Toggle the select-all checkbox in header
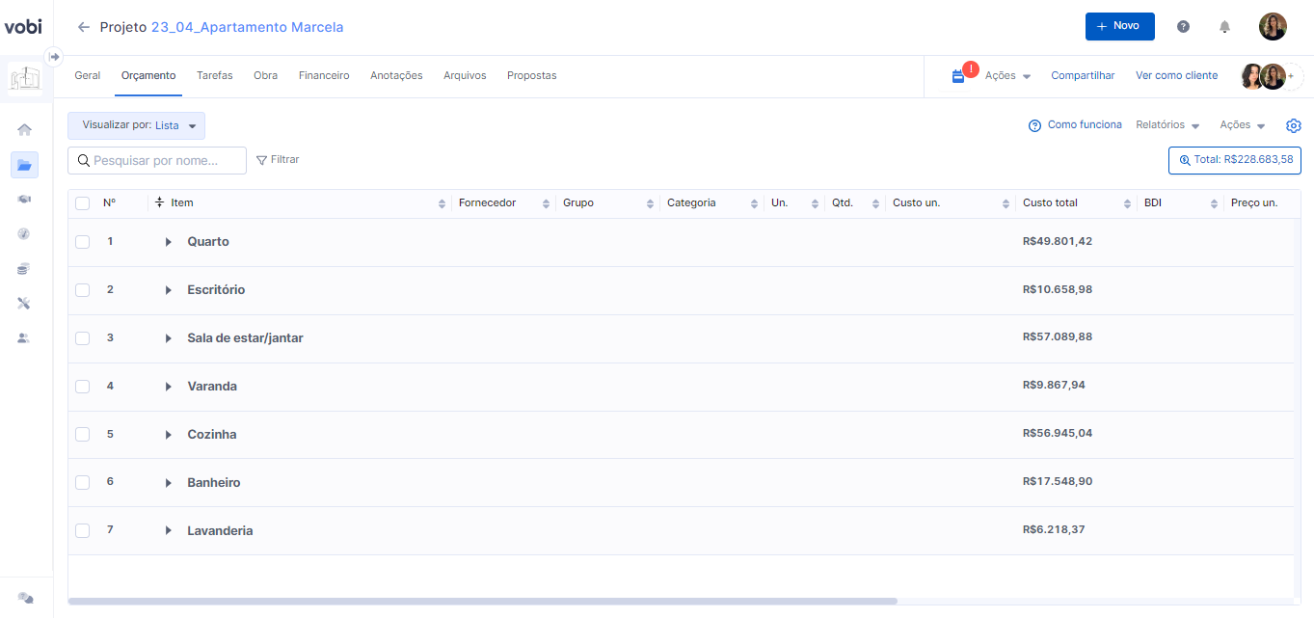This screenshot has width=1314, height=618. click(83, 203)
